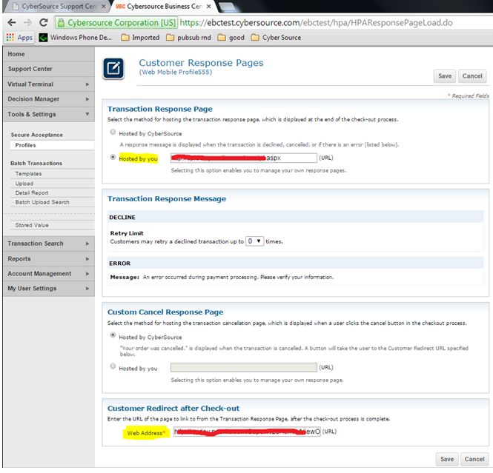This screenshot has height=473, width=493.
Task: Open Upload under Batch Transactions
Action: click(52, 184)
